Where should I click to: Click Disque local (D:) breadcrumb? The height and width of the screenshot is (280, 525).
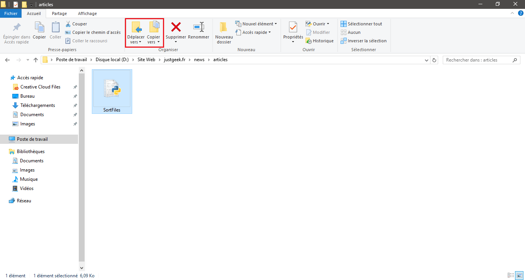pyautogui.click(x=112, y=60)
